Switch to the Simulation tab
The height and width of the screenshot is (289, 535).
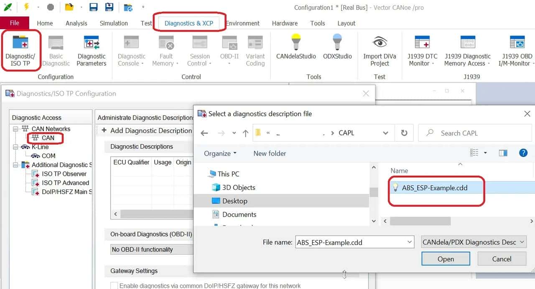(114, 23)
